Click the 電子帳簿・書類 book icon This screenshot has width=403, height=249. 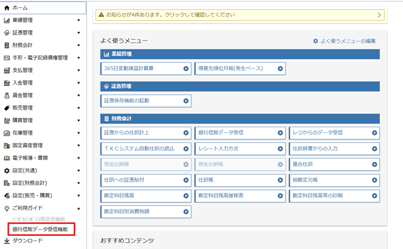(x=7, y=158)
